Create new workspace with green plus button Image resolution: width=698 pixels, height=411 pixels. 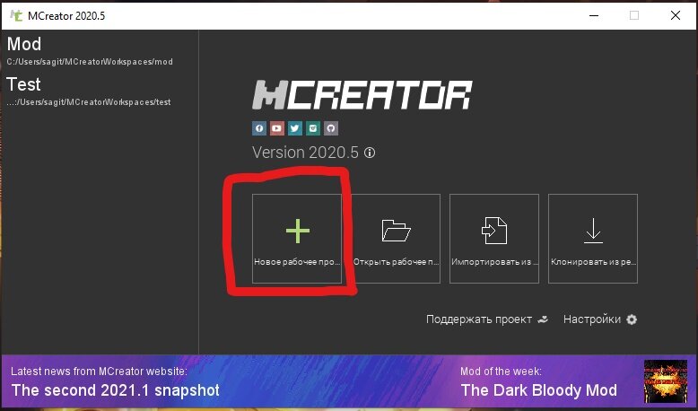[297, 239]
